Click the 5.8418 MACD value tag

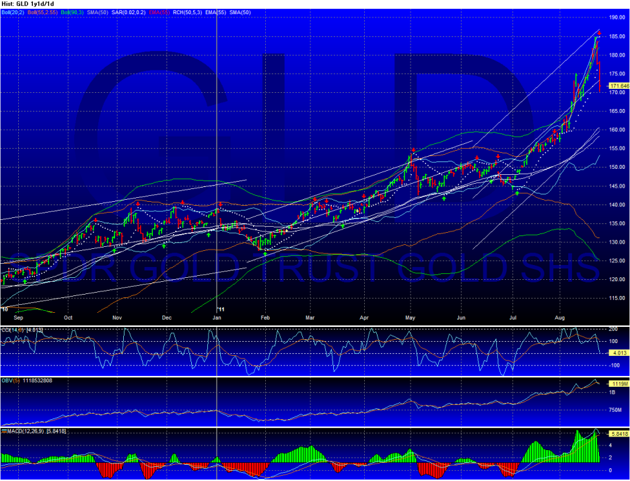click(x=619, y=434)
